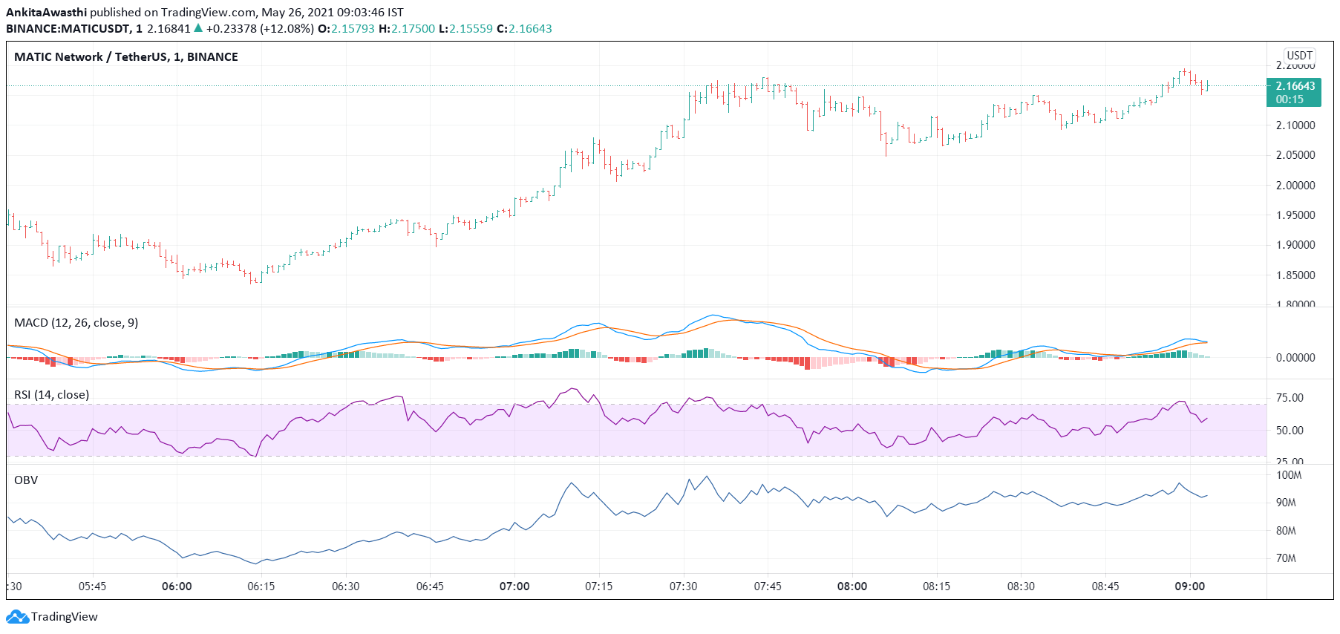This screenshot has width=1340, height=634.
Task: Click the L:2.15559 low value
Action: [465, 29]
